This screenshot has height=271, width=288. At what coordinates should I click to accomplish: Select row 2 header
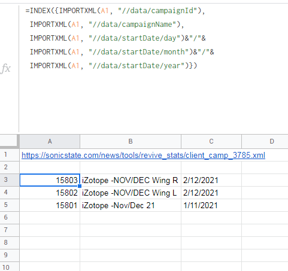tap(10, 168)
